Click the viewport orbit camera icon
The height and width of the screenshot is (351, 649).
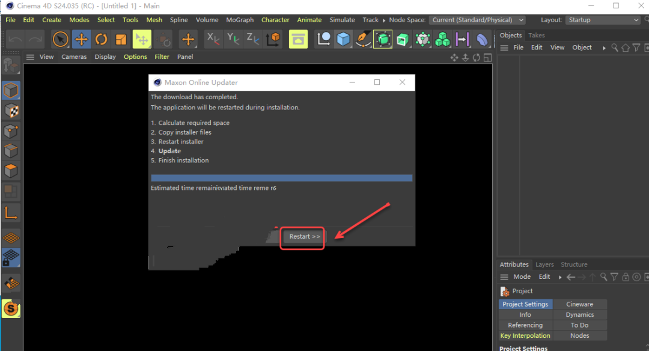477,58
